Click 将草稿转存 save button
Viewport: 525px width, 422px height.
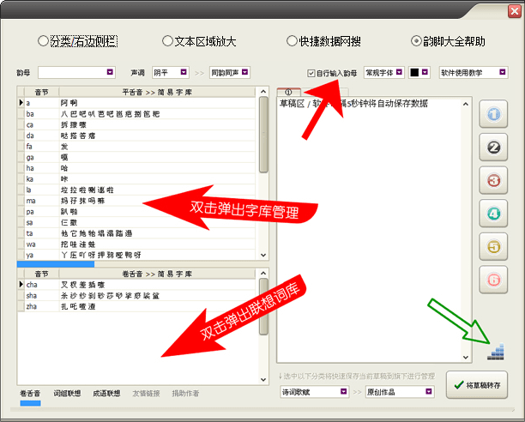[477, 385]
